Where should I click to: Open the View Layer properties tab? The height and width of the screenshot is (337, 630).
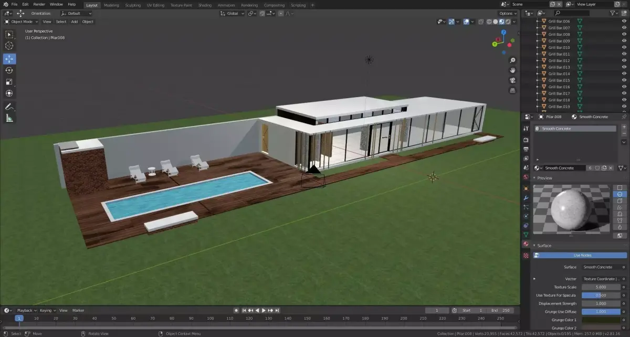(x=526, y=159)
